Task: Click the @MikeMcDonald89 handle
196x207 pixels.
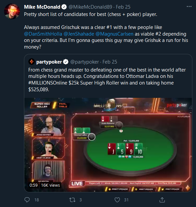Action: point(91,7)
